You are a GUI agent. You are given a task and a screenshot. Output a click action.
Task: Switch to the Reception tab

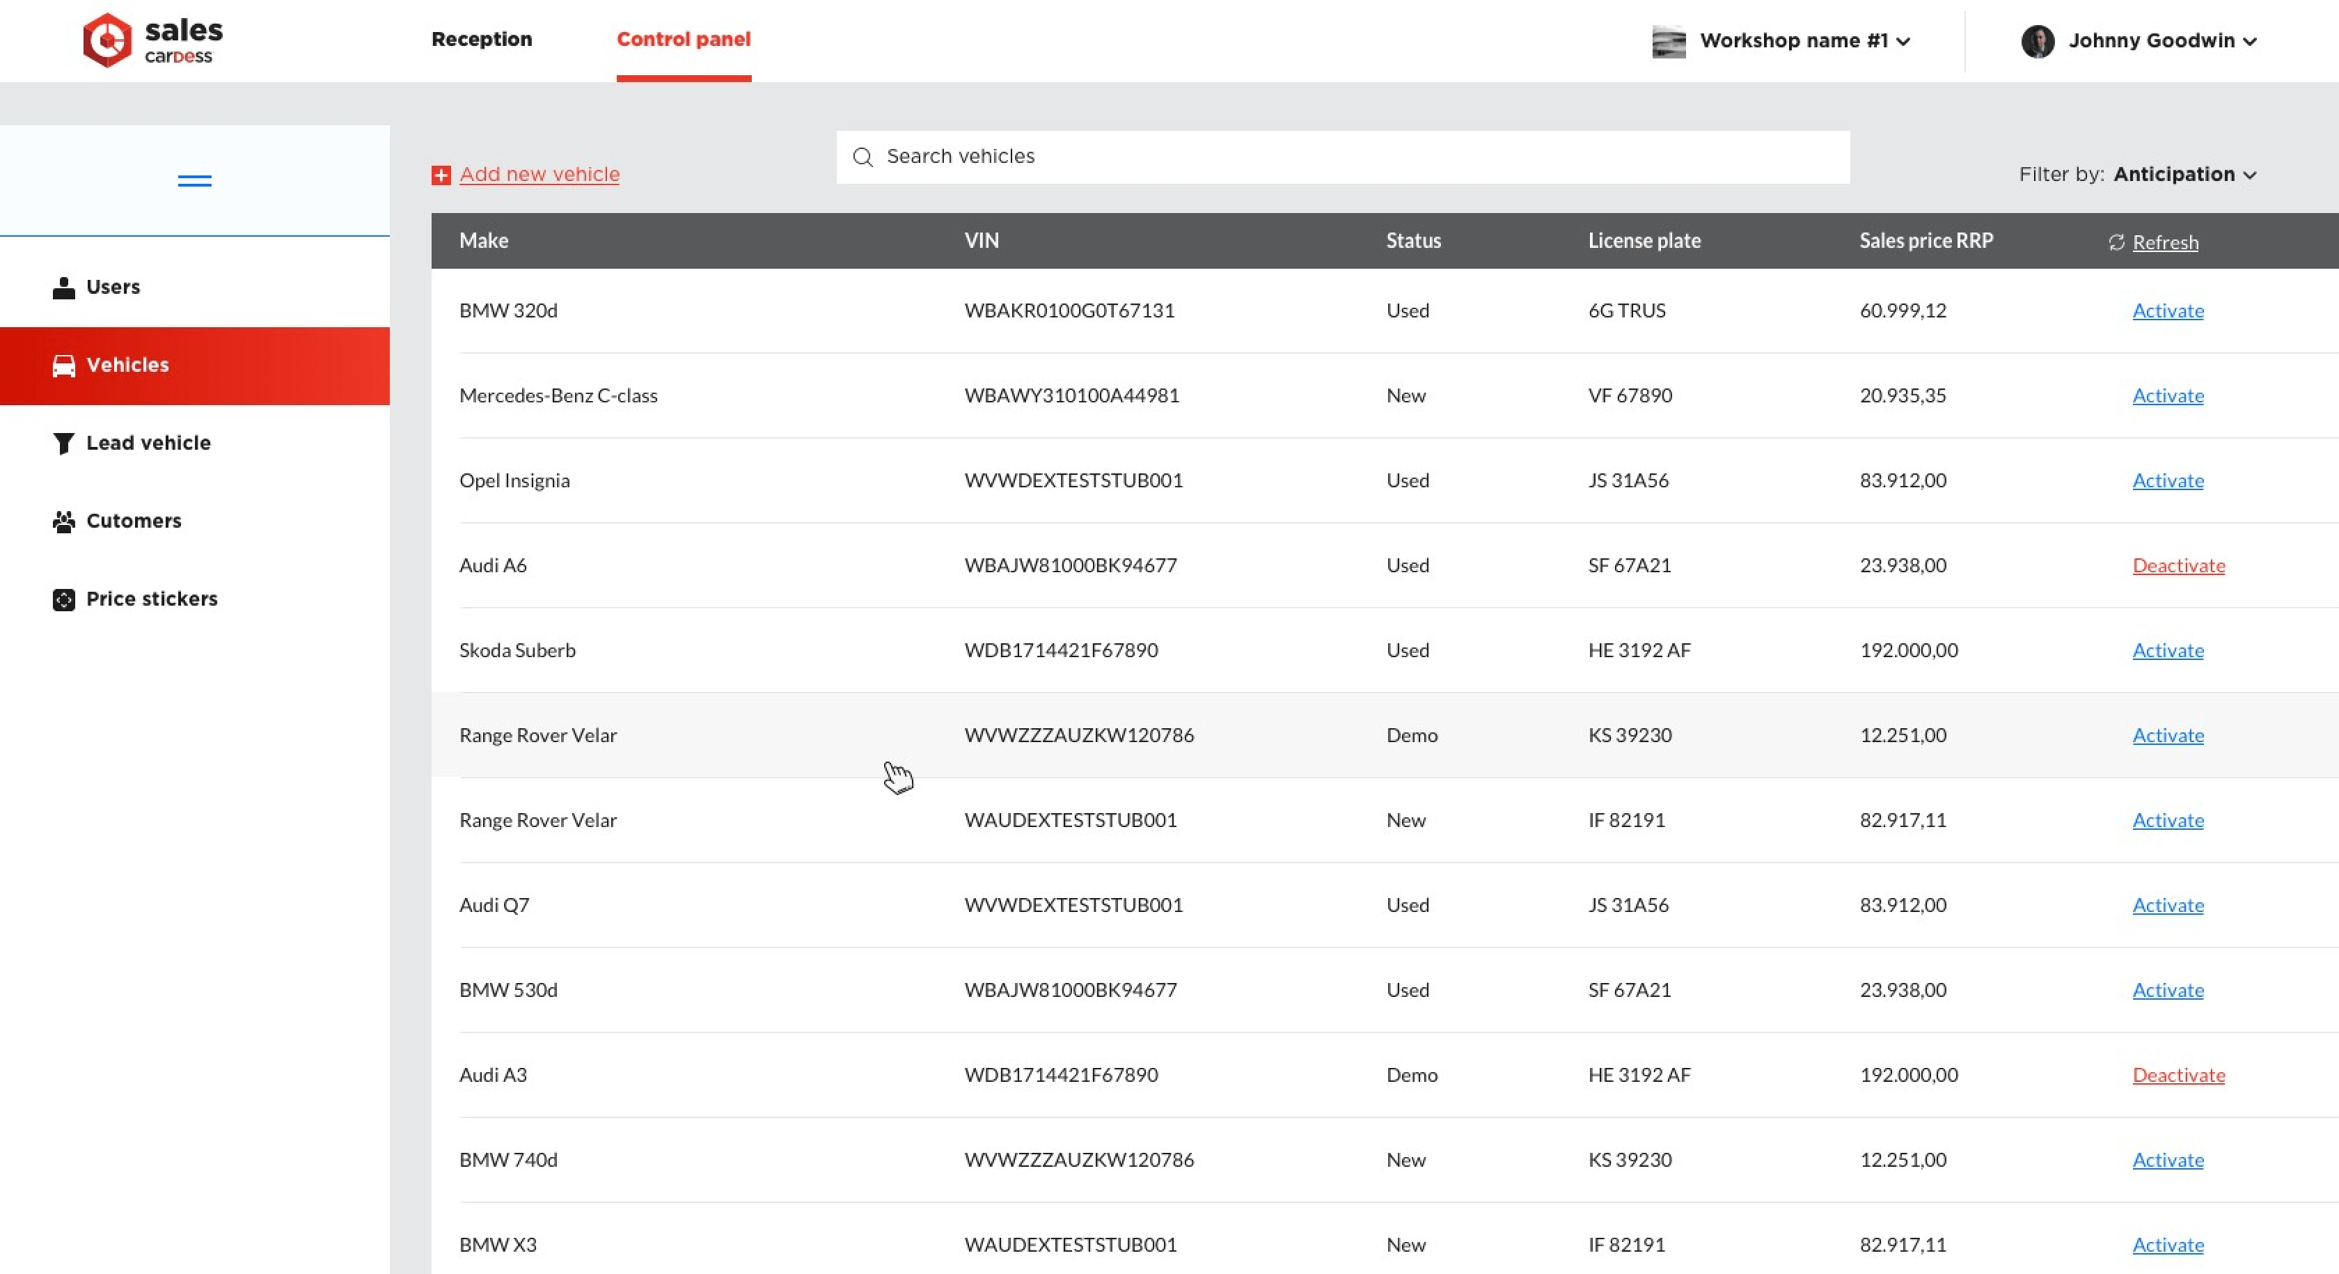coord(482,39)
